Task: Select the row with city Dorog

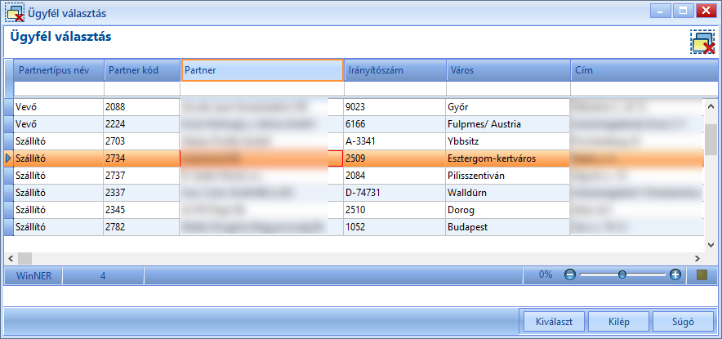Action: [x=354, y=210]
